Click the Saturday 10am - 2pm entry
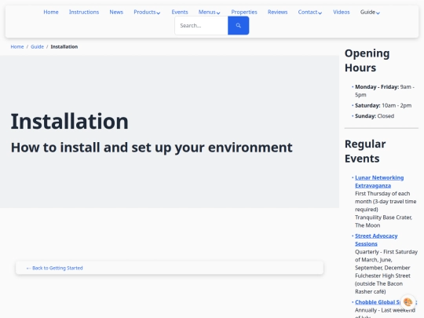The image size is (424, 318). point(383,105)
